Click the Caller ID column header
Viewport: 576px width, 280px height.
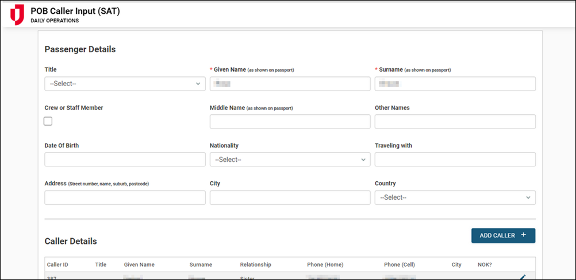57,265
